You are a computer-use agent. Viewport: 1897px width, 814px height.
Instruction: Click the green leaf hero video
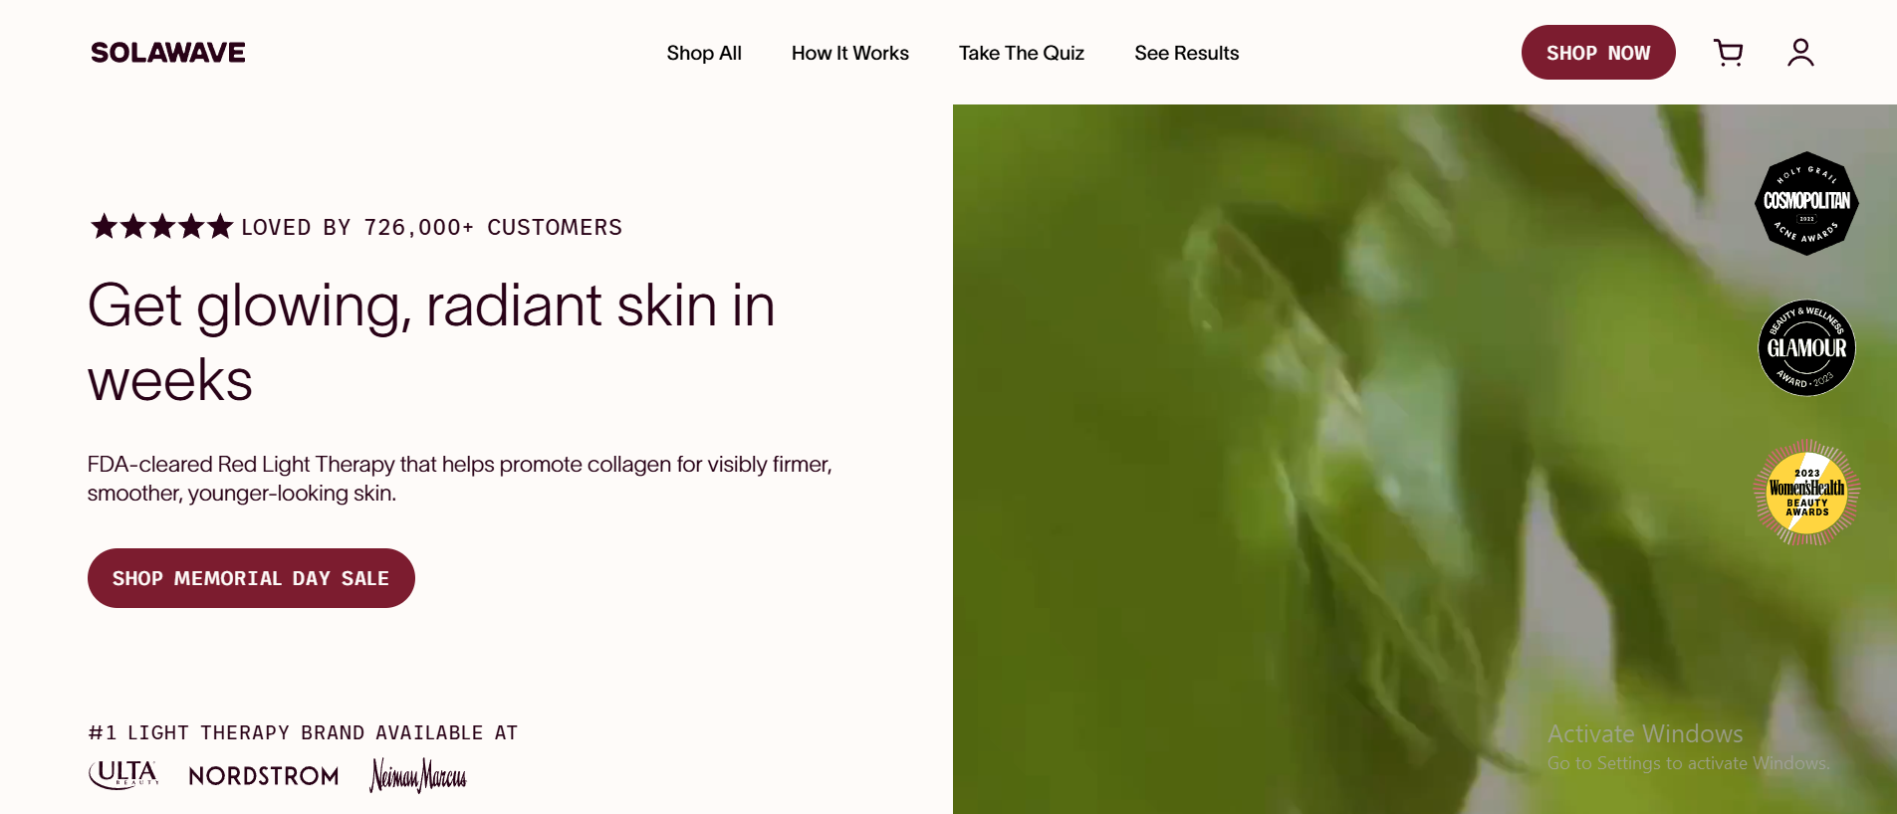click(1424, 459)
